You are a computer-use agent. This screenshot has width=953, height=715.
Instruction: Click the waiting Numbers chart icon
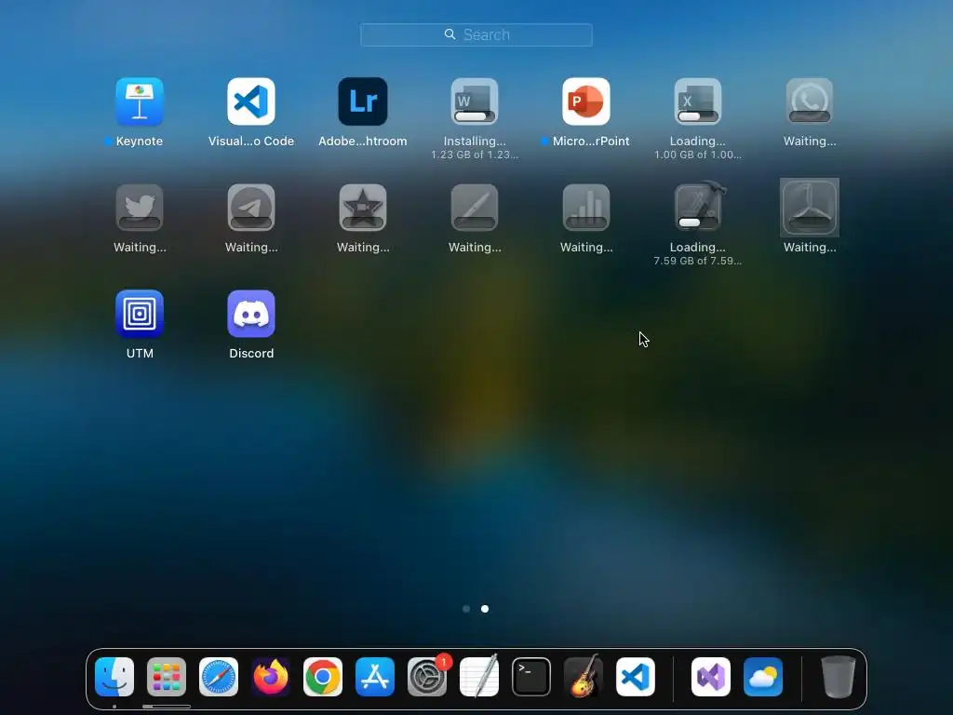click(586, 208)
